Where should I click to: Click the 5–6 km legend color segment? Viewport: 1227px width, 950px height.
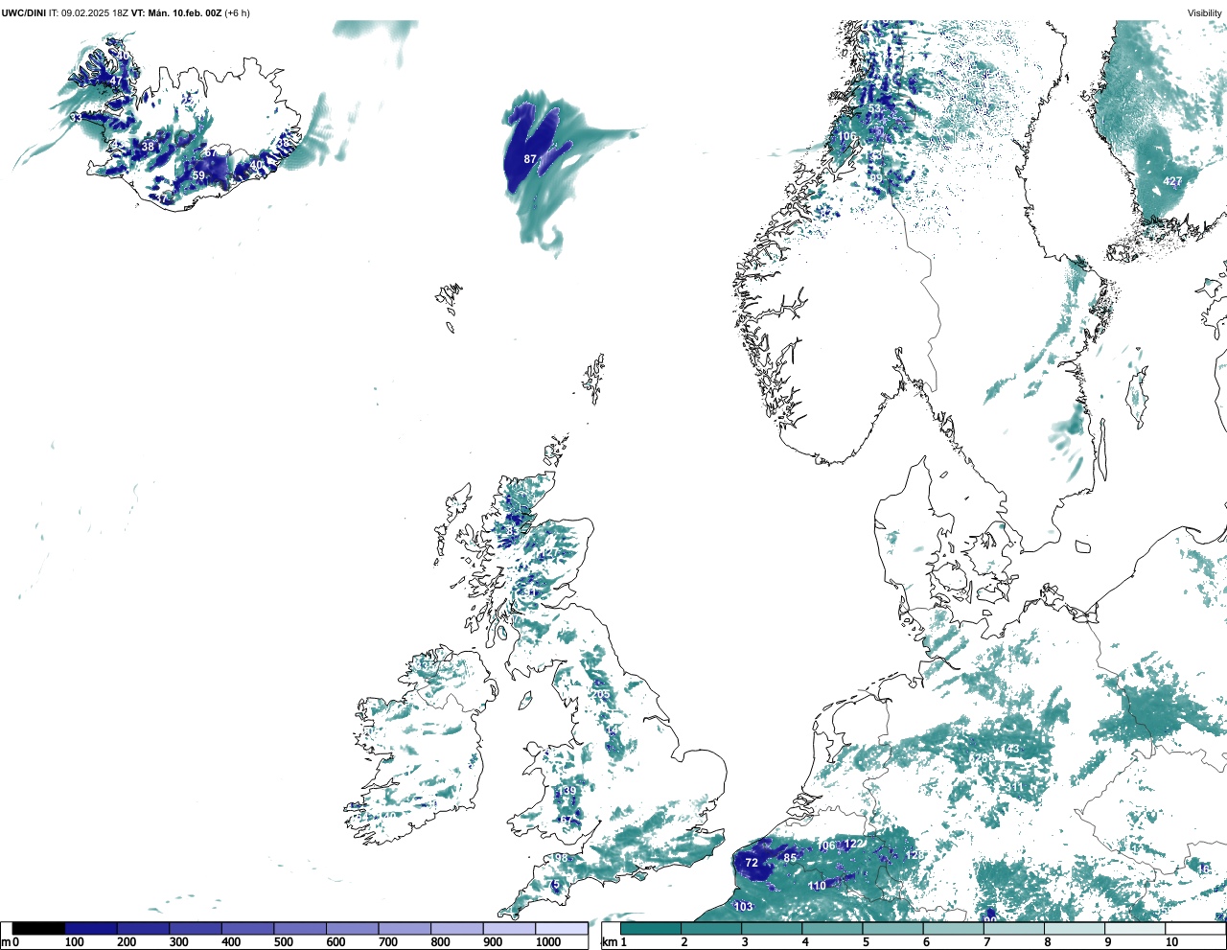[893, 928]
